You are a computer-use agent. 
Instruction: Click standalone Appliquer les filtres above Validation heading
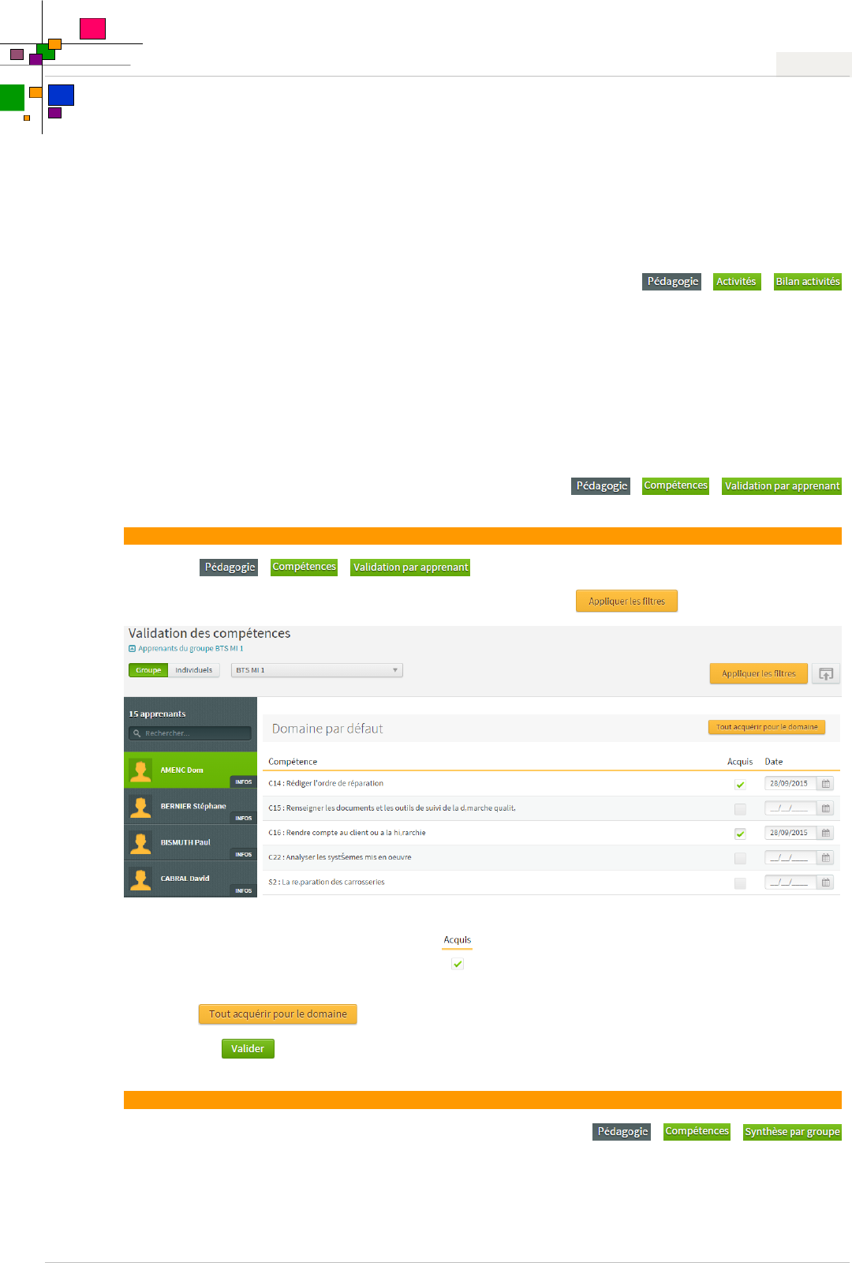click(626, 601)
